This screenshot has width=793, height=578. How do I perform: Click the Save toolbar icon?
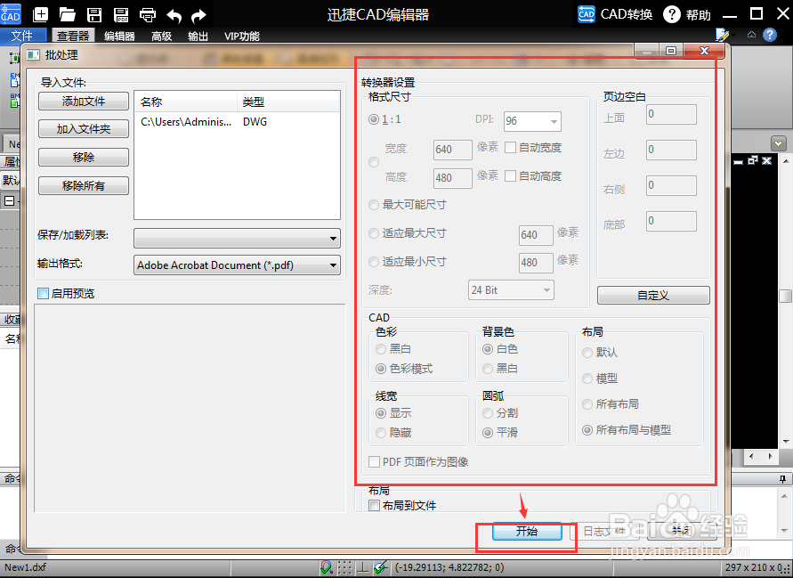(x=94, y=14)
